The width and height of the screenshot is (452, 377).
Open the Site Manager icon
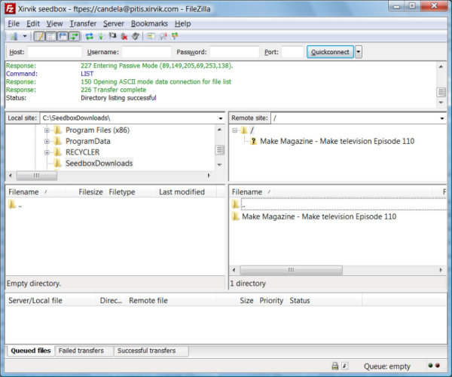(x=14, y=36)
